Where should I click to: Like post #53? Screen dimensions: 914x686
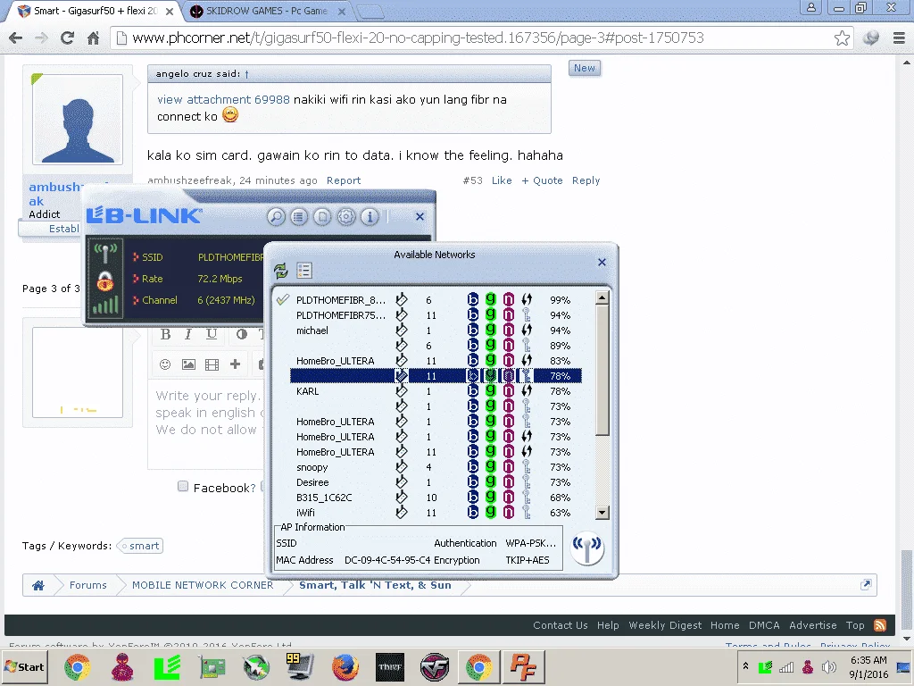[502, 180]
